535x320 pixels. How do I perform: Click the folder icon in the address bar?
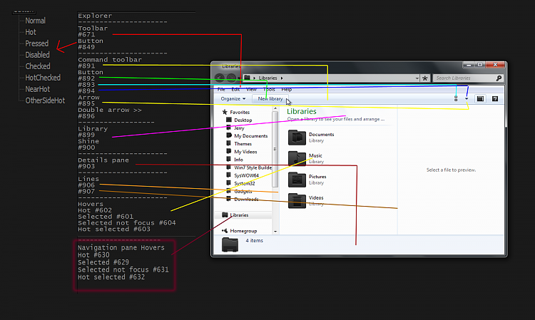click(247, 78)
